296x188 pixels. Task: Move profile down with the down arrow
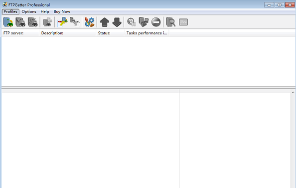(117, 22)
